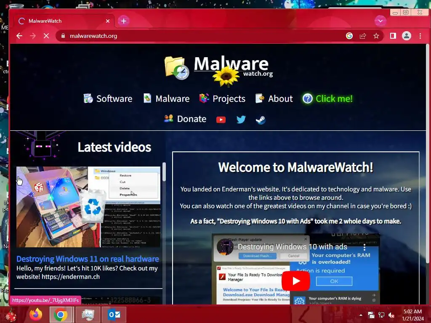Open the Donate link
Screen dimensions: 431x323
(x=185, y=119)
